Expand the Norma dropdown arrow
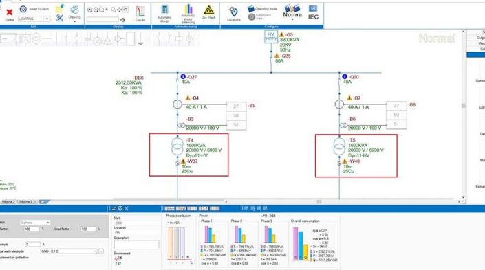The height and width of the screenshot is (270, 485). pyautogui.click(x=292, y=19)
